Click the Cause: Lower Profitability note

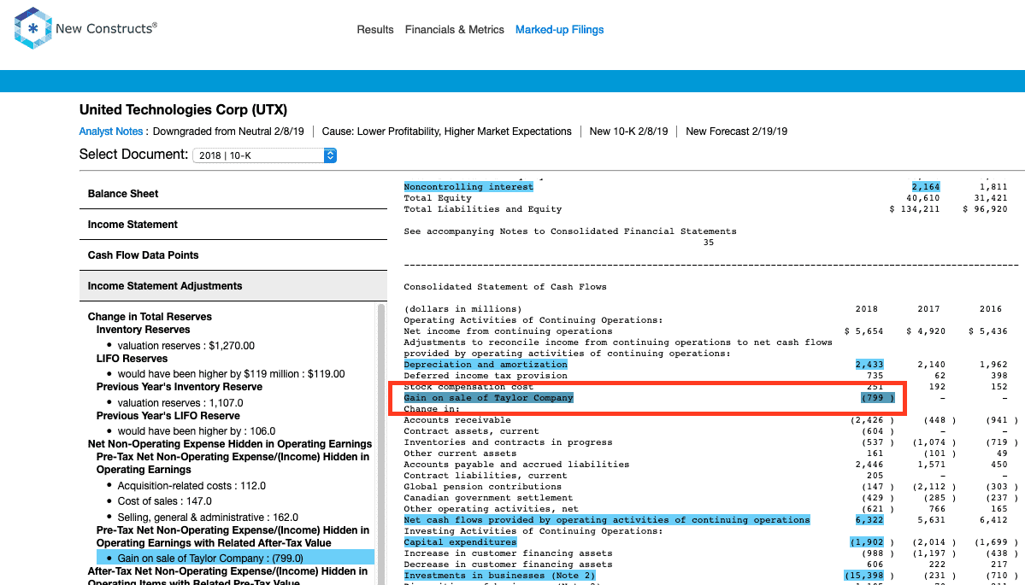[447, 132]
